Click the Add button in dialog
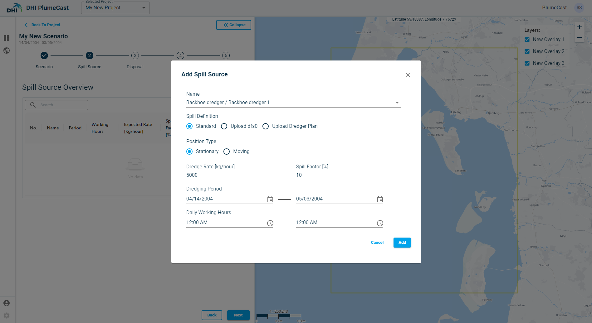The height and width of the screenshot is (323, 592). [402, 243]
